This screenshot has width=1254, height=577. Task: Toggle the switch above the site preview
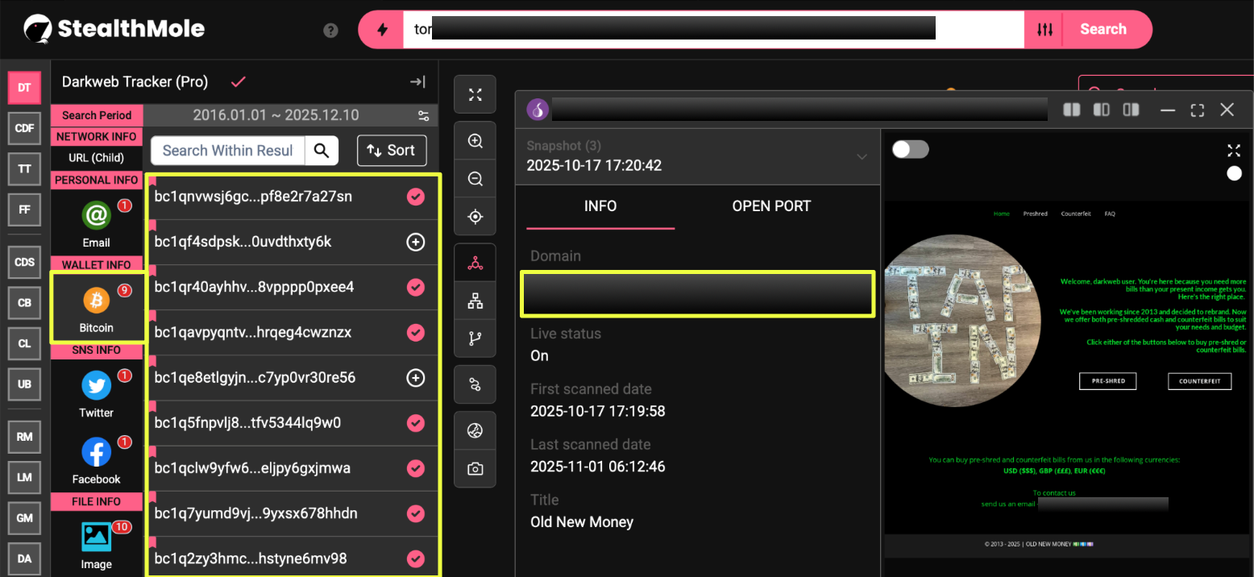pos(911,149)
